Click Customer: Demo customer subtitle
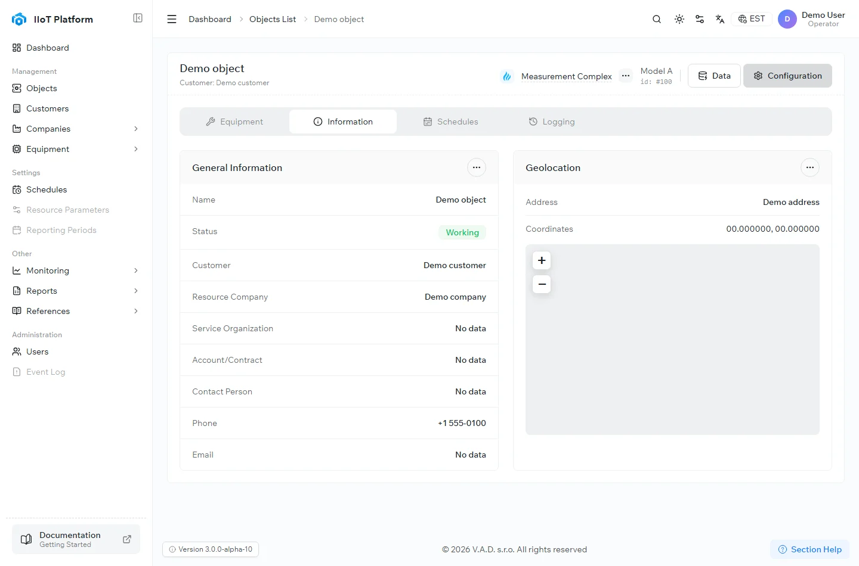This screenshot has height=566, width=859. tap(224, 83)
